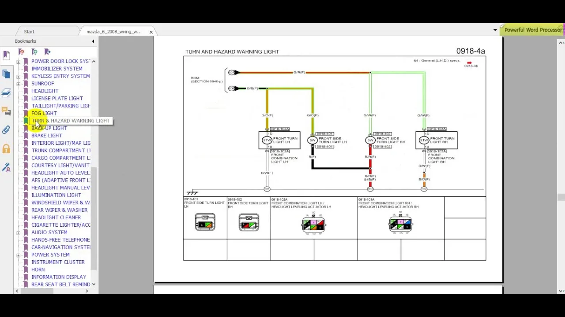Click the delete bookmark icon
The width and height of the screenshot is (565, 317).
click(21, 52)
